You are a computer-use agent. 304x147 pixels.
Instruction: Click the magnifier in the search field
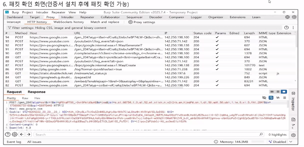click(261, 134)
